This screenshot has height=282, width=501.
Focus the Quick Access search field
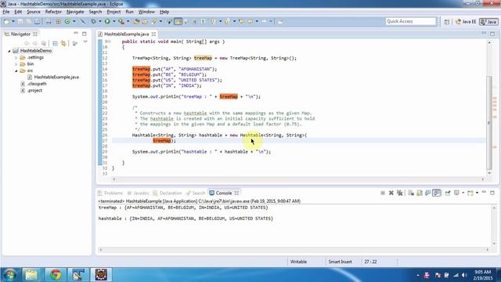[410, 21]
